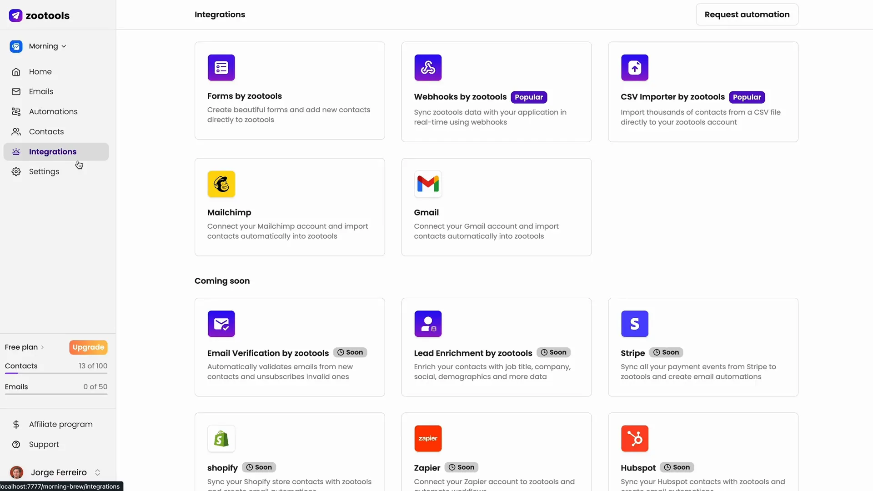Click the Shopify bag icon
The image size is (873, 491).
(221, 439)
